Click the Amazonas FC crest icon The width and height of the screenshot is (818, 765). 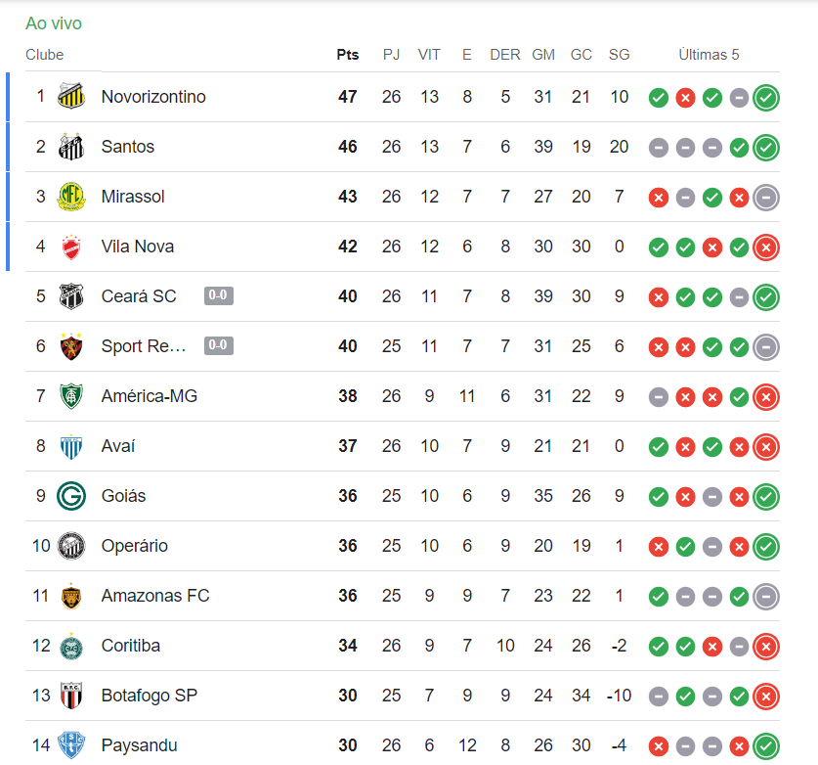(x=71, y=596)
